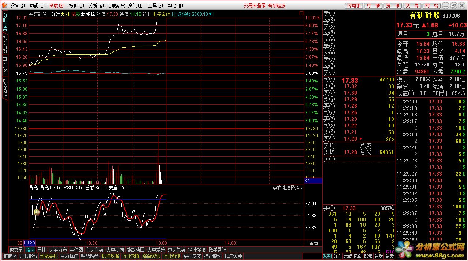Open the 行业资讯 tab

[x=172, y=256]
